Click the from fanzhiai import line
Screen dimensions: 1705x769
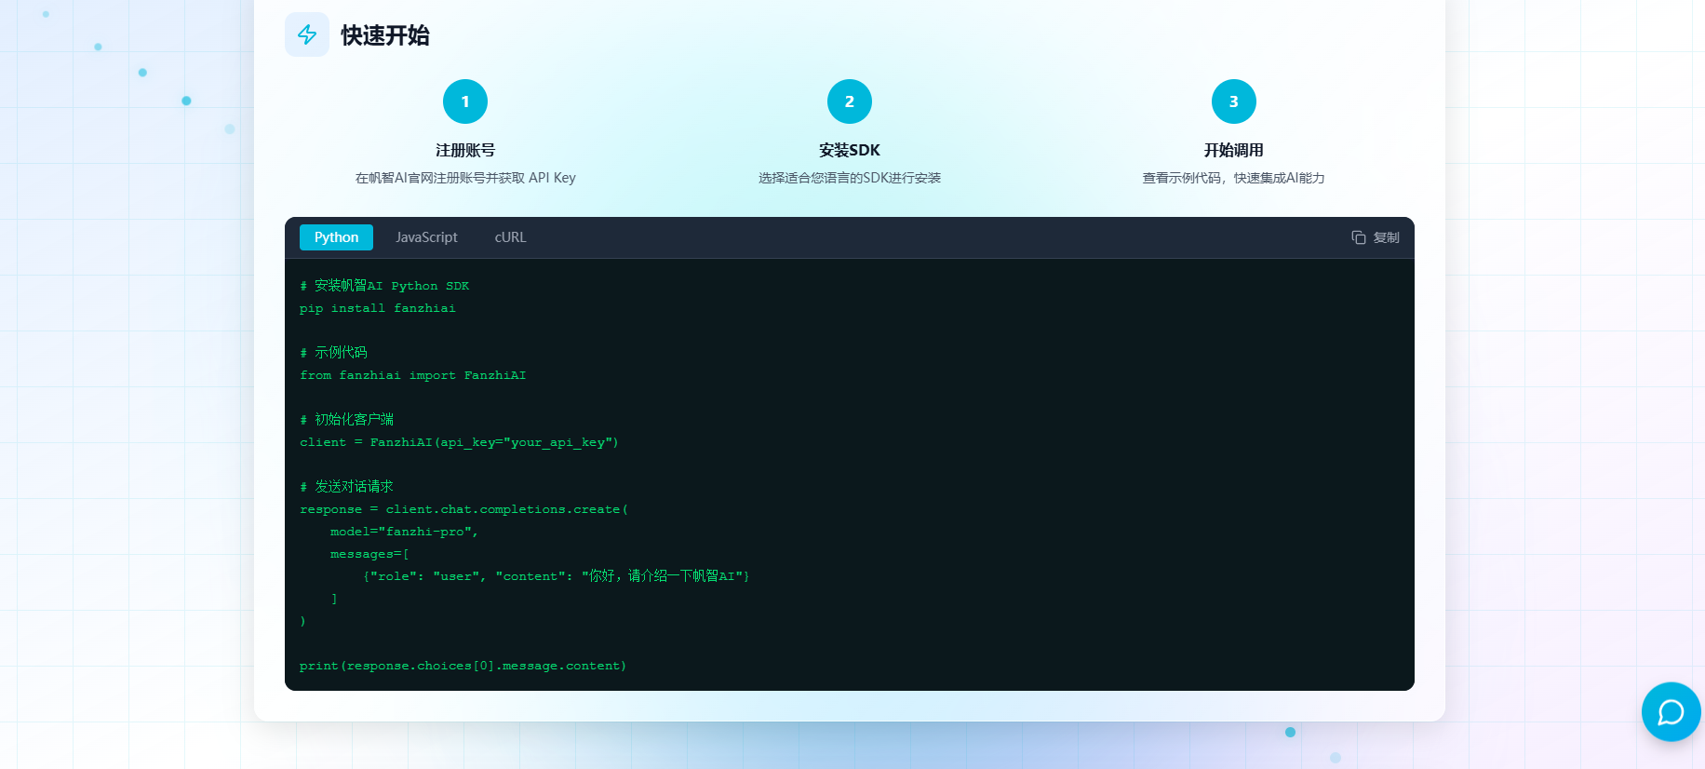point(412,375)
